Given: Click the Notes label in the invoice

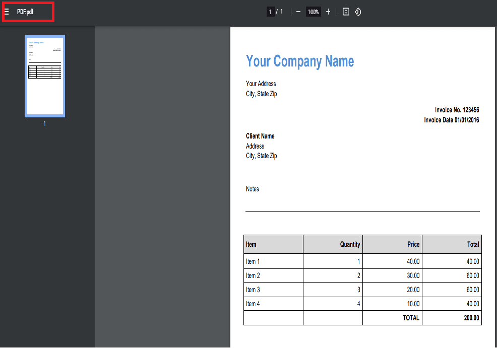Looking at the screenshot, I should click(252, 189).
